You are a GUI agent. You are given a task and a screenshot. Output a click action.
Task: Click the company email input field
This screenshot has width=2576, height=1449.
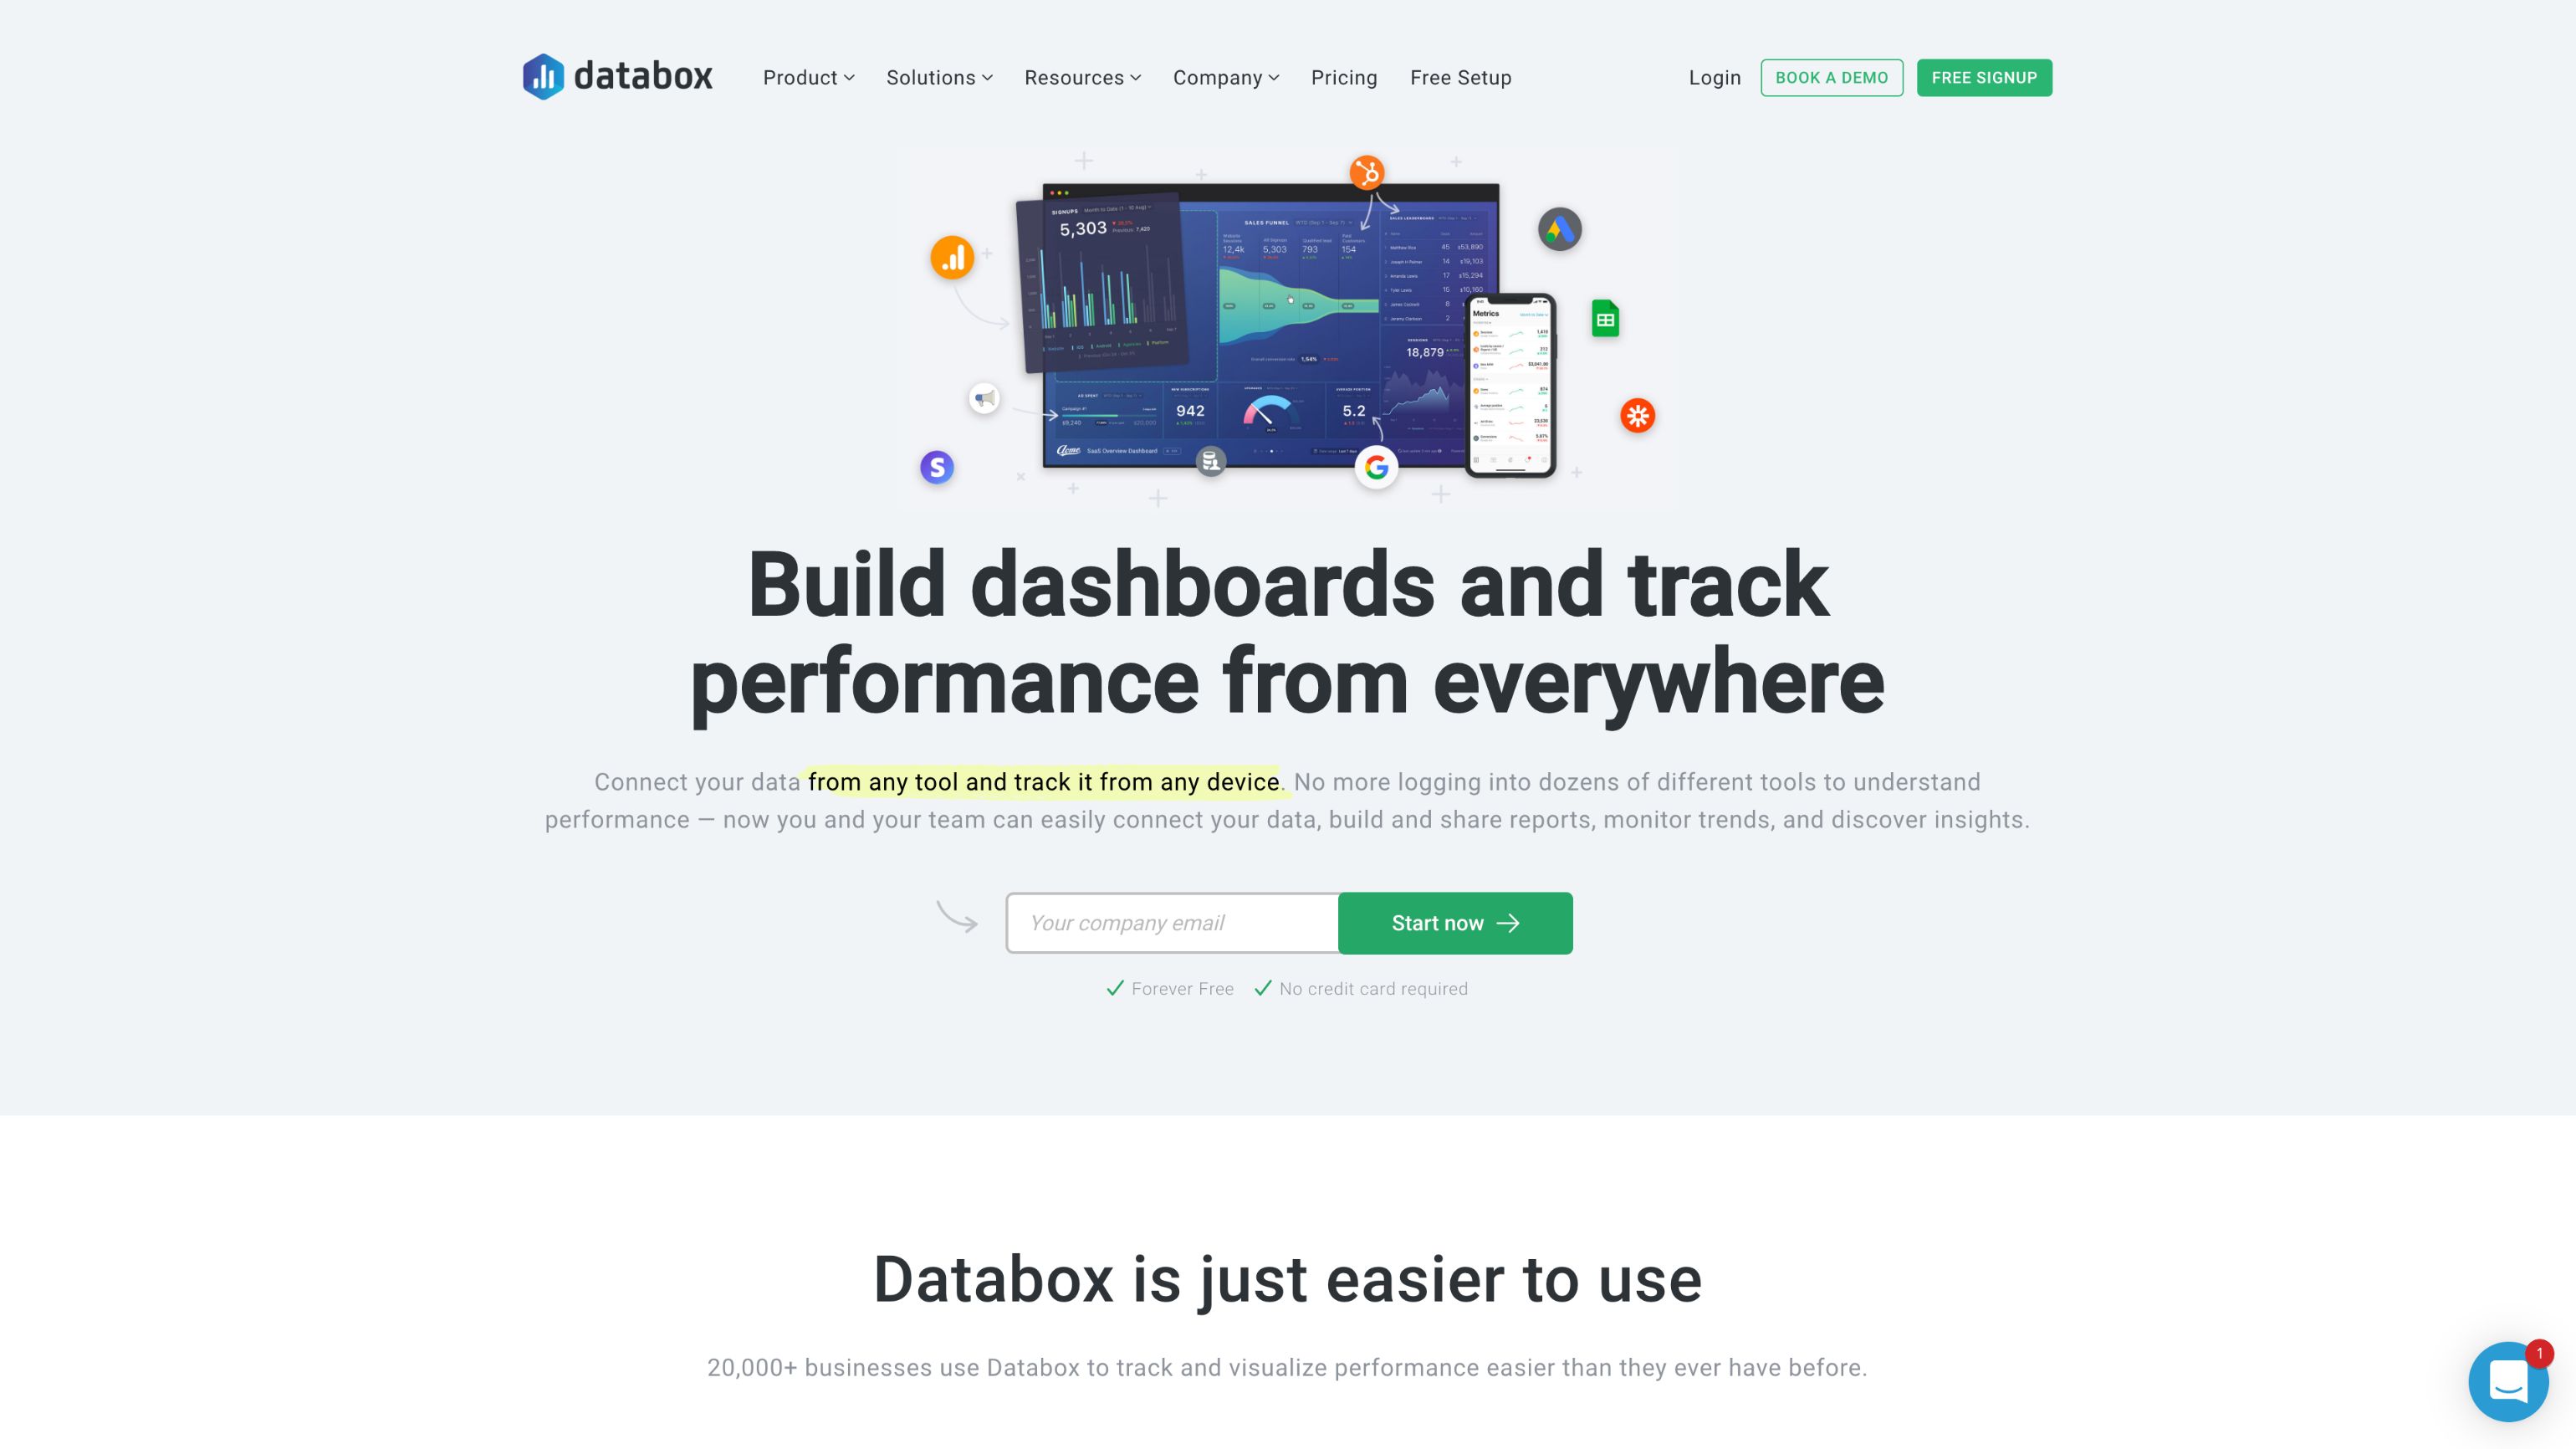pyautogui.click(x=1173, y=922)
